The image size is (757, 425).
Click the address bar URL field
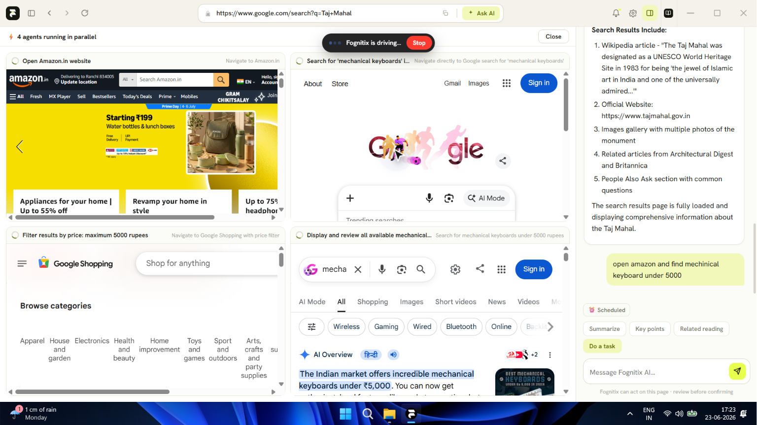pyautogui.click(x=325, y=13)
